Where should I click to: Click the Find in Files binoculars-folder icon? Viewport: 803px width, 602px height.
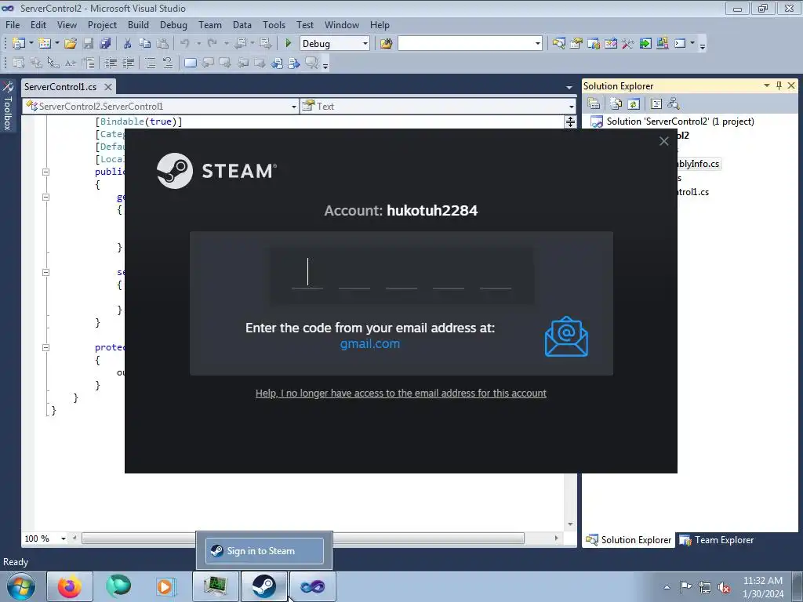coord(386,44)
